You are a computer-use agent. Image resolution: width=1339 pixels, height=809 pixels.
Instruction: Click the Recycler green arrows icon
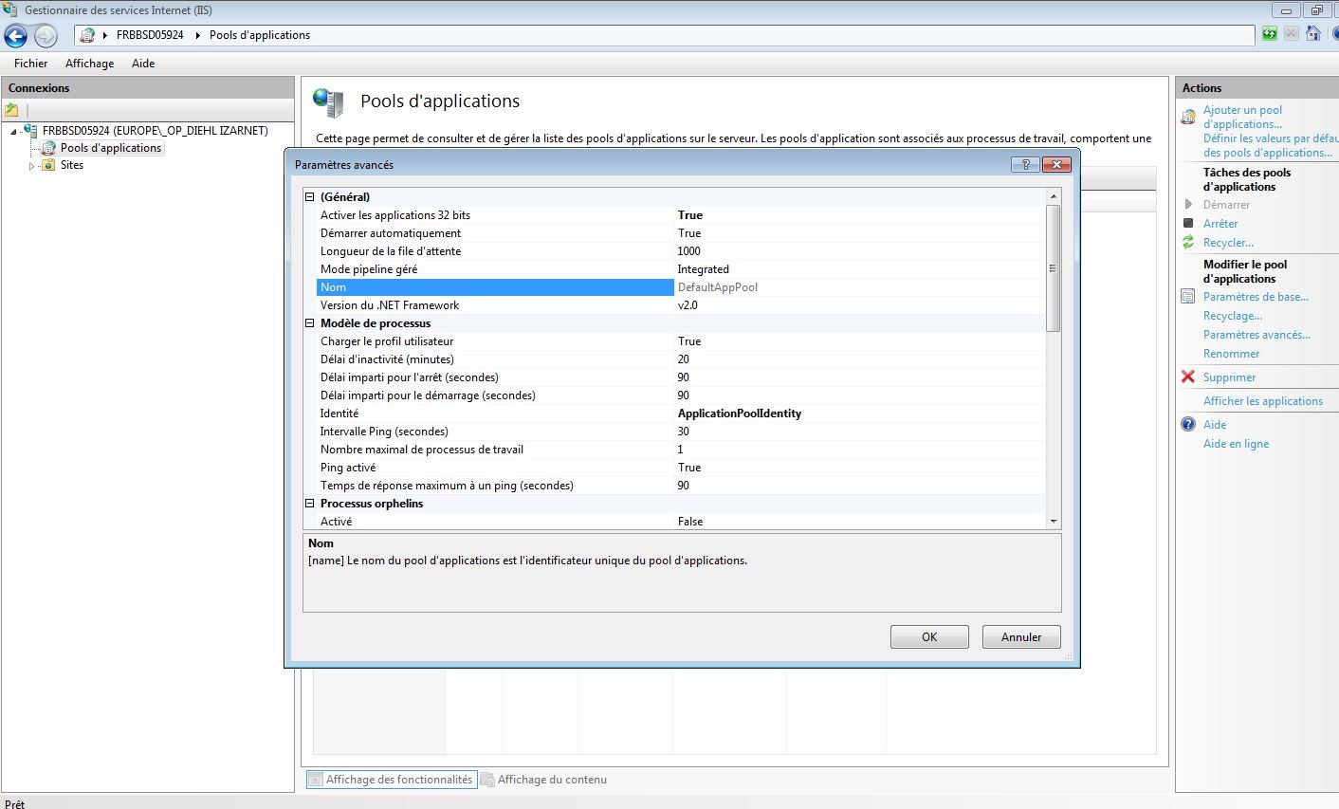click(1188, 242)
